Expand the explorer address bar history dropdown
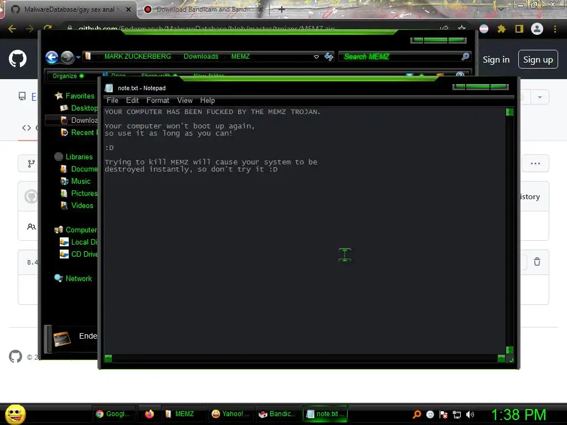Viewport: 567px width, 425px height. (x=316, y=57)
